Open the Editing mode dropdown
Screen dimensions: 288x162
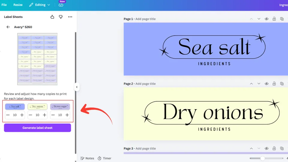coord(40,5)
